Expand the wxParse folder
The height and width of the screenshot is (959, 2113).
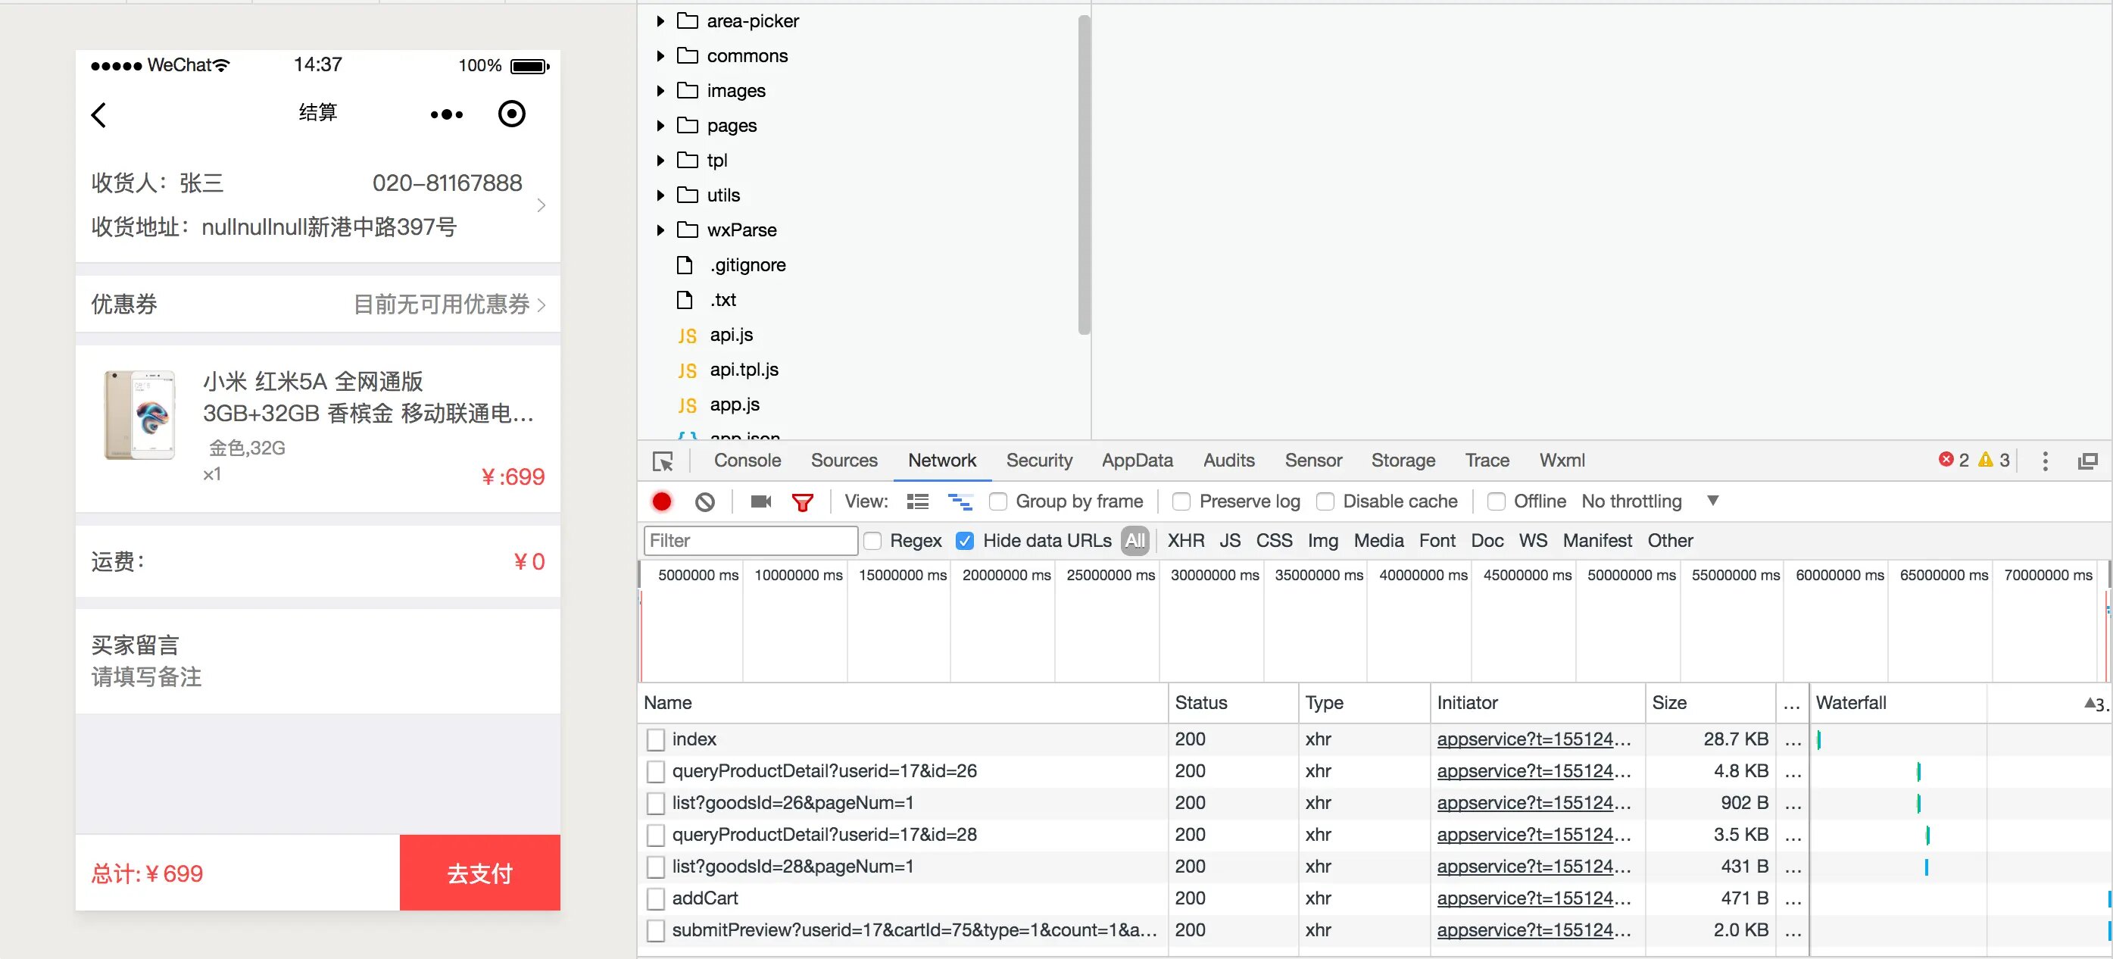pyautogui.click(x=660, y=230)
